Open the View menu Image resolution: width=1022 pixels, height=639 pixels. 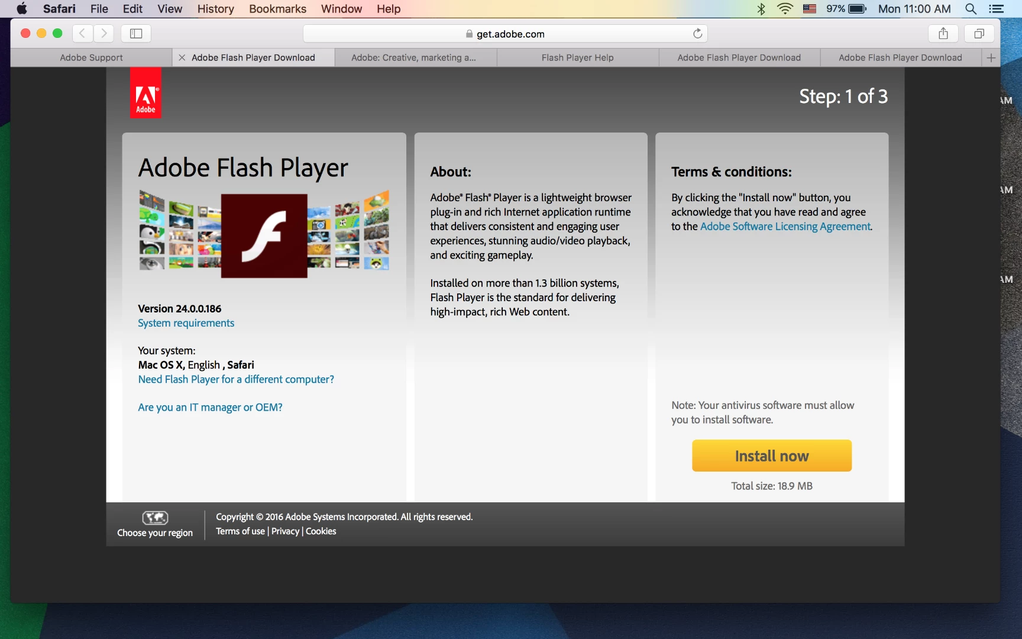click(170, 8)
